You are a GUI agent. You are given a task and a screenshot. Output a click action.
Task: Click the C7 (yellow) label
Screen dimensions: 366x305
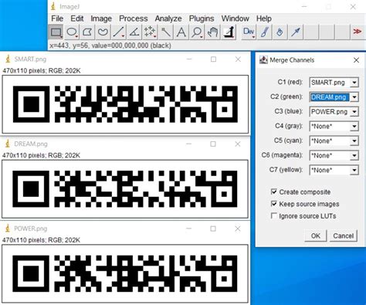(x=286, y=170)
